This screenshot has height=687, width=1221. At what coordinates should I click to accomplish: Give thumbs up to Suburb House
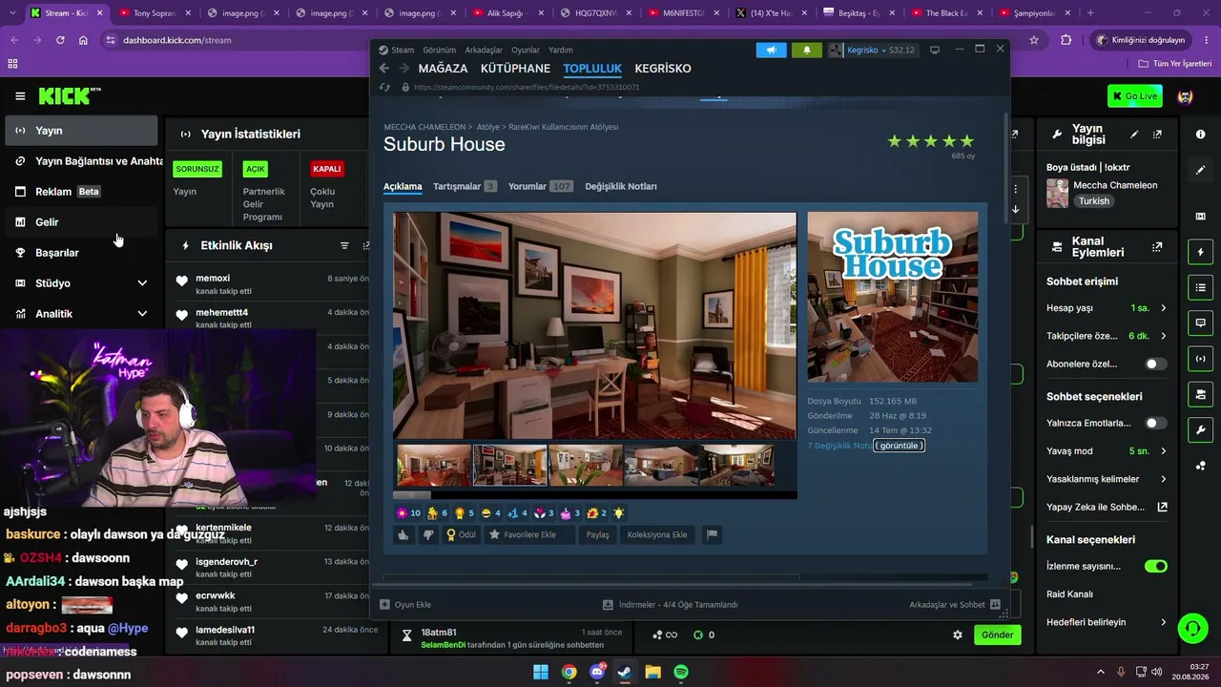[x=404, y=535]
